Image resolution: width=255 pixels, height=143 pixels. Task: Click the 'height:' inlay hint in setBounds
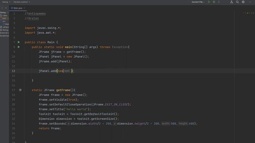[x=183, y=124]
